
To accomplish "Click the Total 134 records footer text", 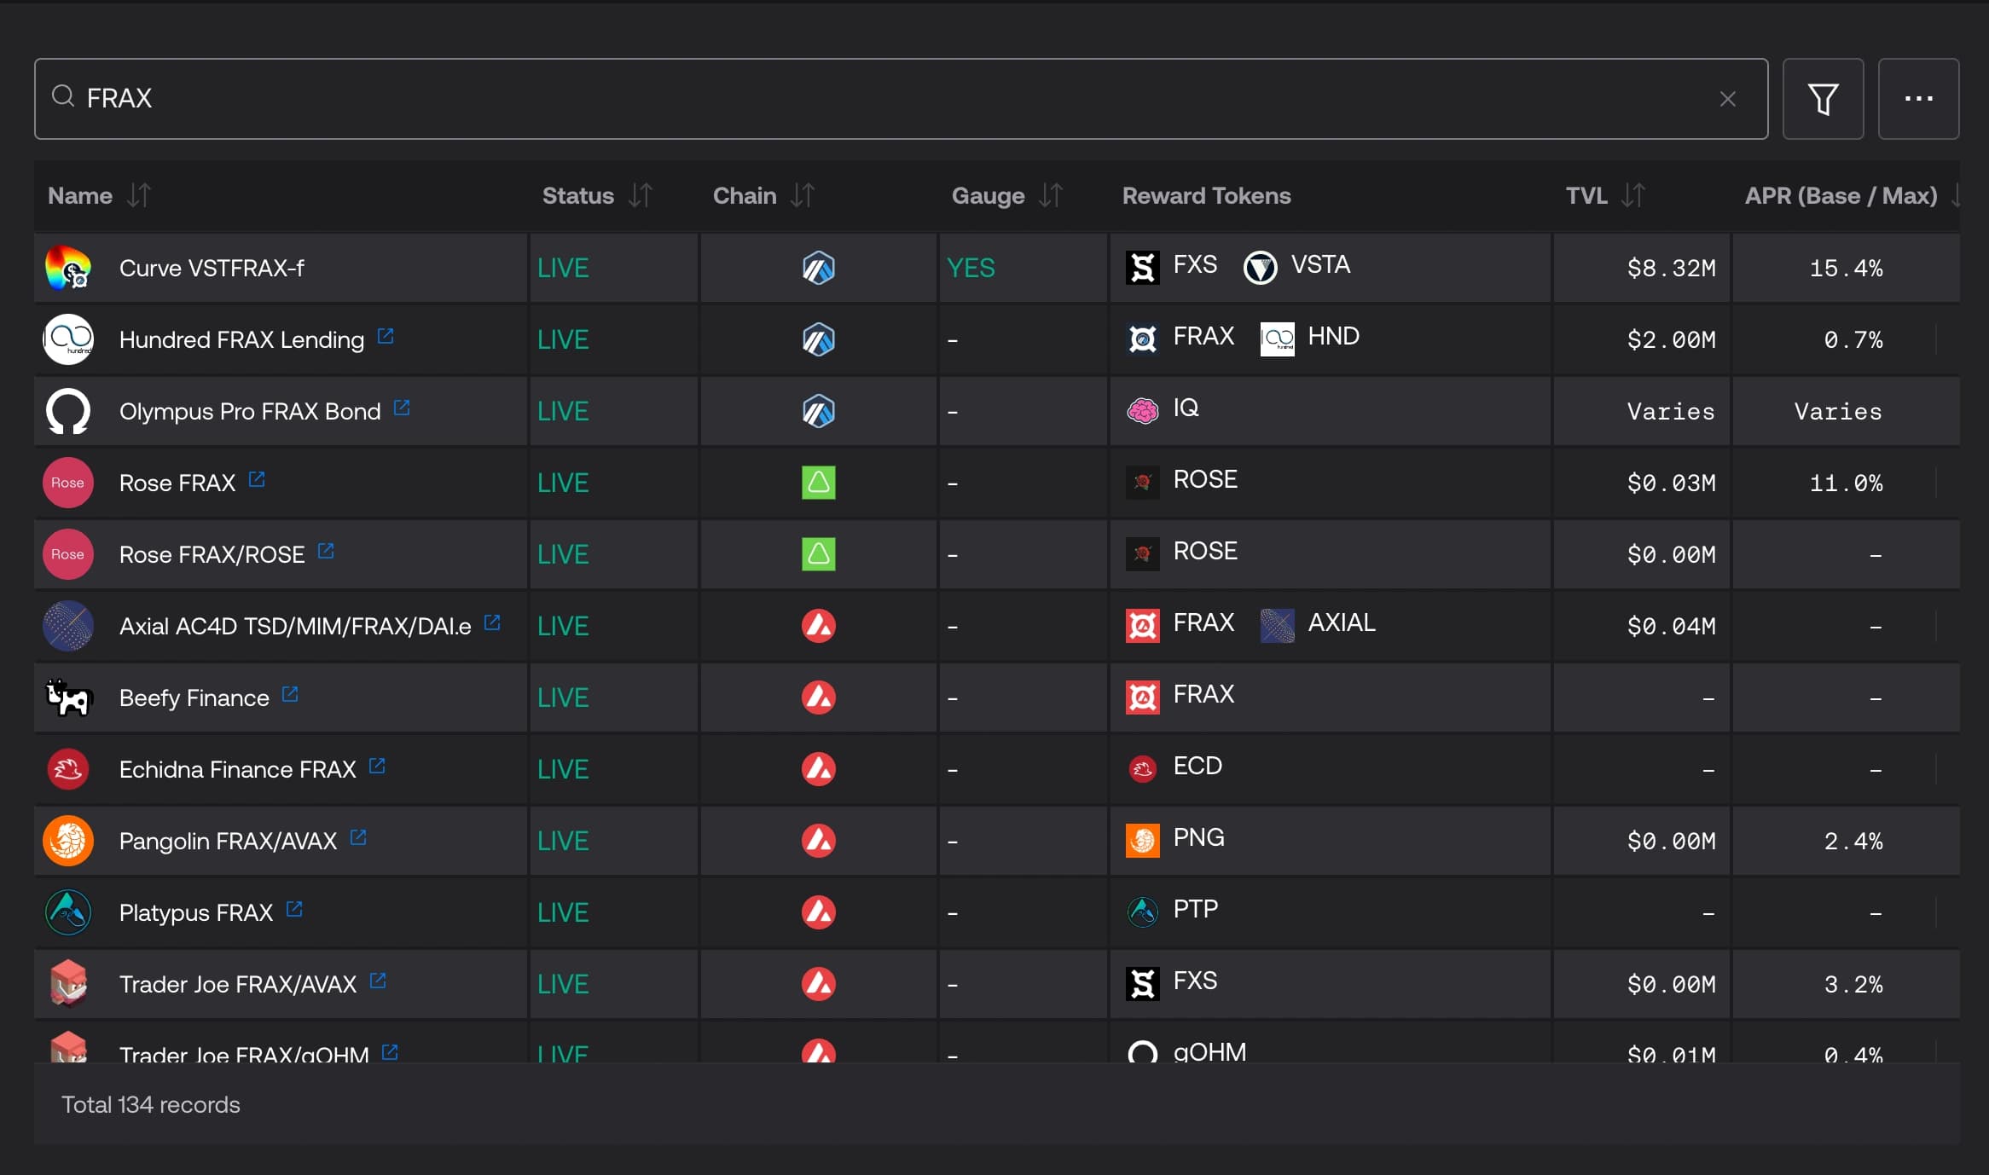I will tap(151, 1104).
